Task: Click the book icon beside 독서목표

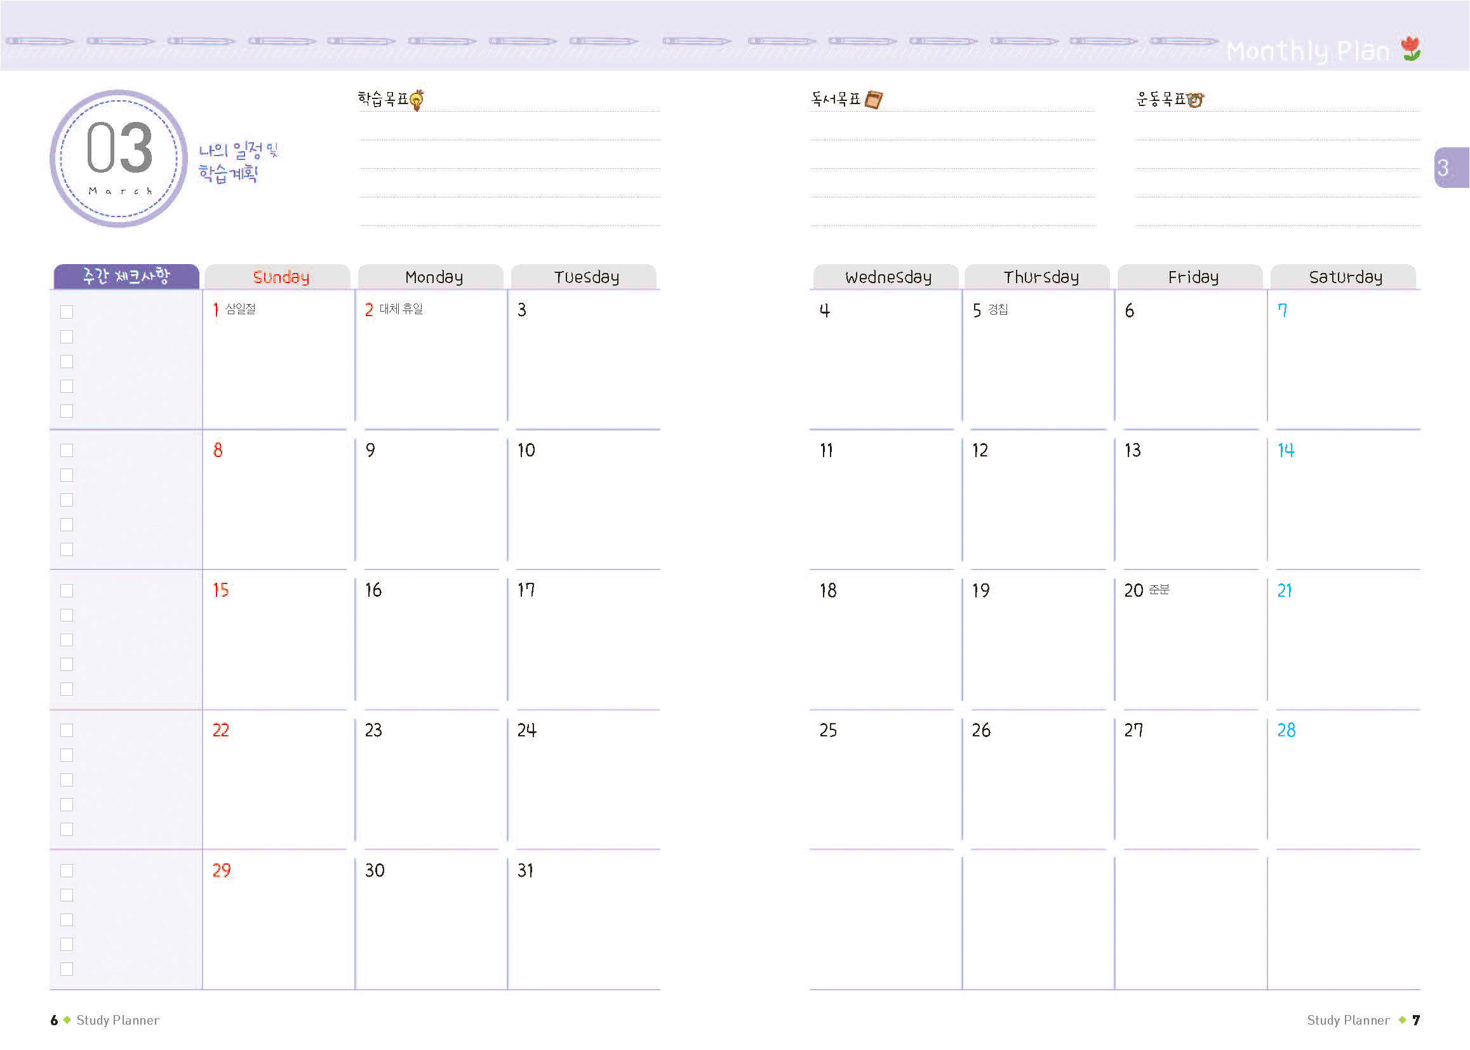Action: coord(873,100)
